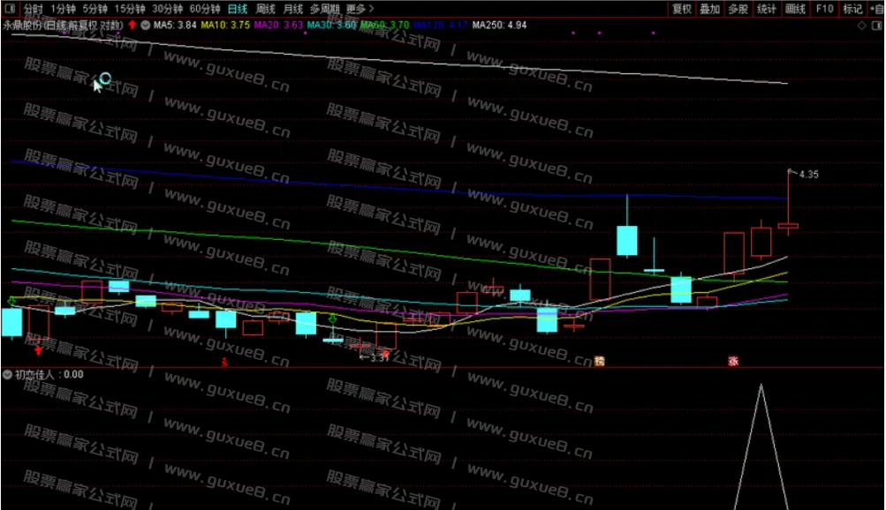The image size is (886, 510).
Task: Click the 4.35 high price label
Action: pyautogui.click(x=807, y=175)
